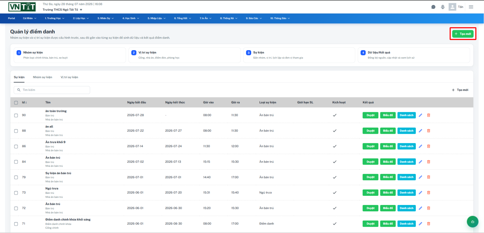The image size is (484, 233).
Task: Open the notifications bell
Action: pos(443,7)
